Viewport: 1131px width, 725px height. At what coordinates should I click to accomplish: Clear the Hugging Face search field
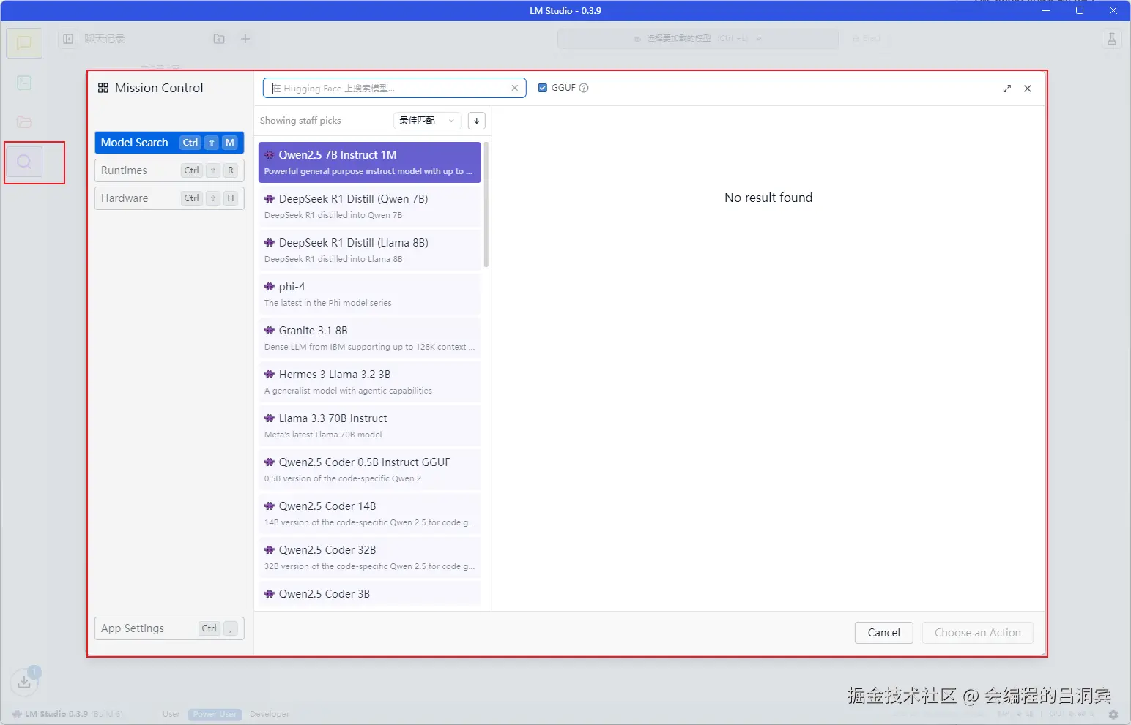click(x=515, y=88)
